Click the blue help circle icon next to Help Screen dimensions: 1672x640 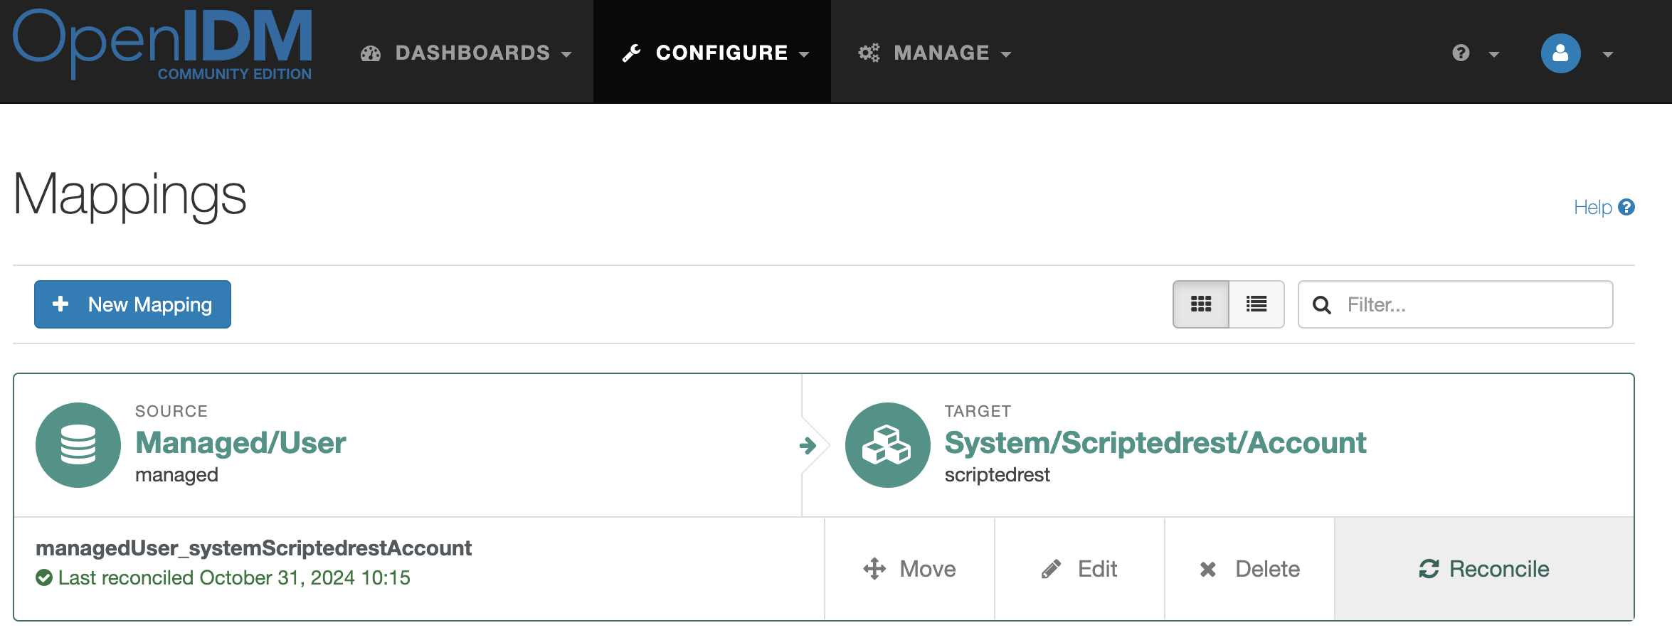coord(1626,207)
